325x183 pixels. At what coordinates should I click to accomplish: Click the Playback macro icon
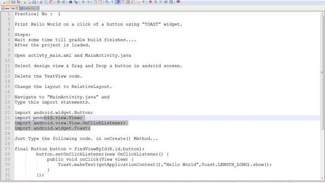tap(160, 2)
